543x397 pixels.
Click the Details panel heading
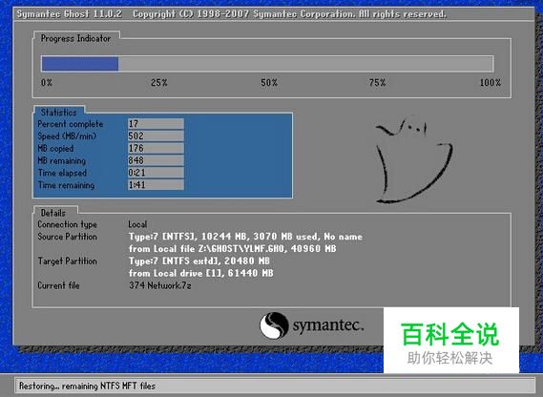coord(53,213)
